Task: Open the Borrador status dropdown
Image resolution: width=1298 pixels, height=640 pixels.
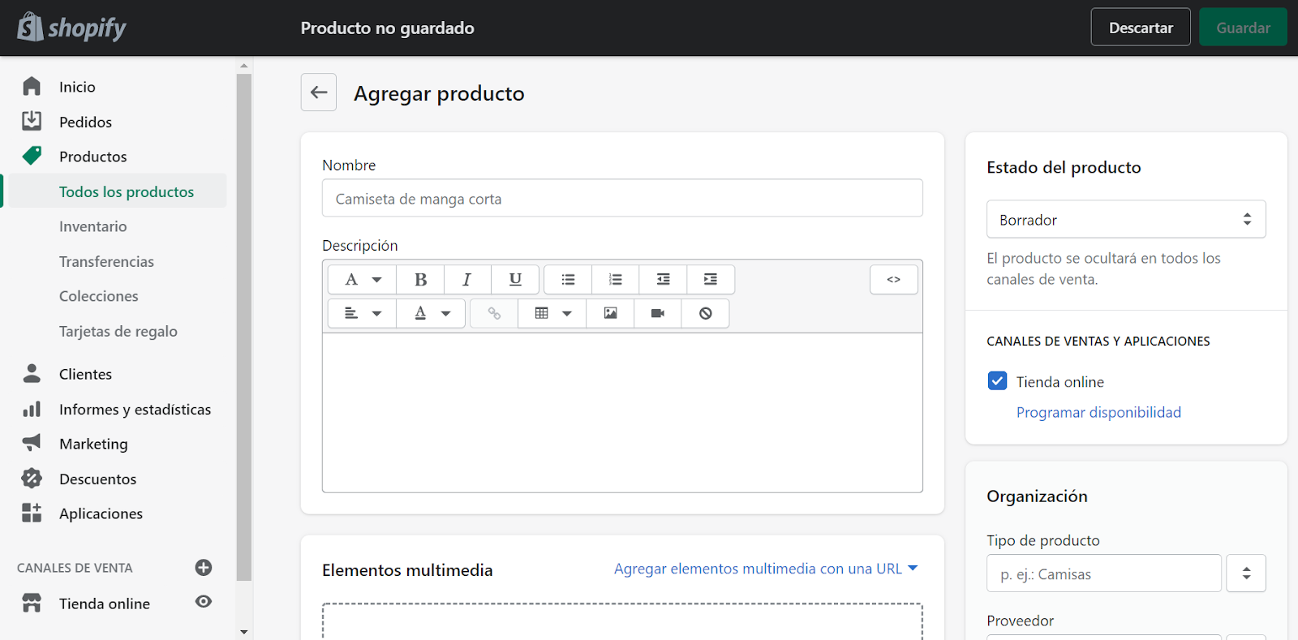Action: (1126, 219)
